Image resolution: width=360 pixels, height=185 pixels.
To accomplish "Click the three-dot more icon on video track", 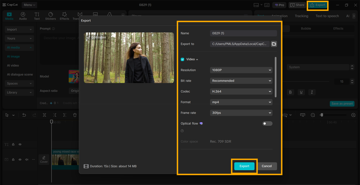I will coord(33,159).
